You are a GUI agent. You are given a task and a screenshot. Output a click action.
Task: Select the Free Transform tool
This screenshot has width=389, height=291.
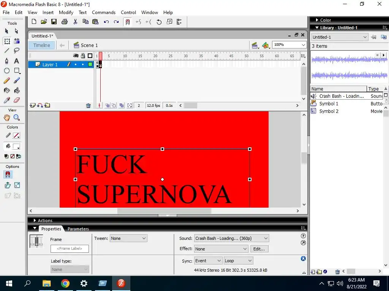tap(7, 41)
